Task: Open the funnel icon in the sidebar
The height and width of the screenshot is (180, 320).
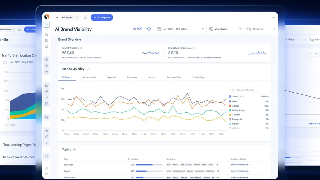Action: (47, 143)
